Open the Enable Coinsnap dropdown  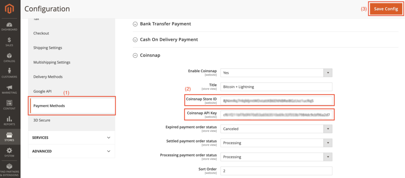[276, 73]
